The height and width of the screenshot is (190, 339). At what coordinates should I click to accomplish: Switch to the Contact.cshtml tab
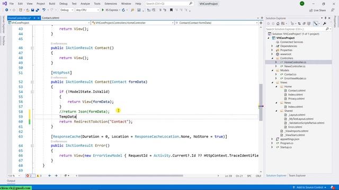(50, 18)
